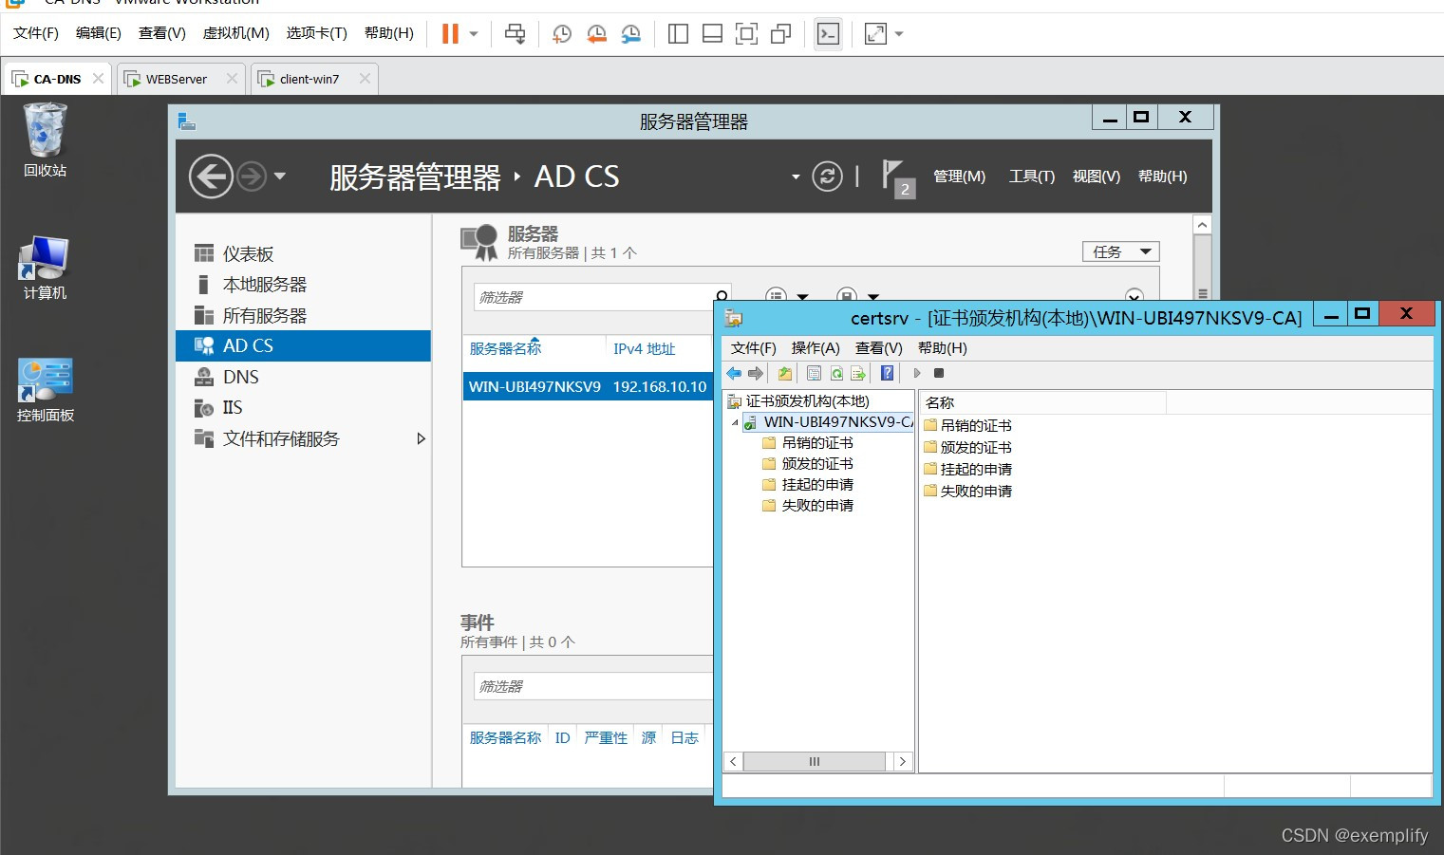Click the VMware pause virtual machine icon
Screen dimensions: 1444x855
[450, 34]
